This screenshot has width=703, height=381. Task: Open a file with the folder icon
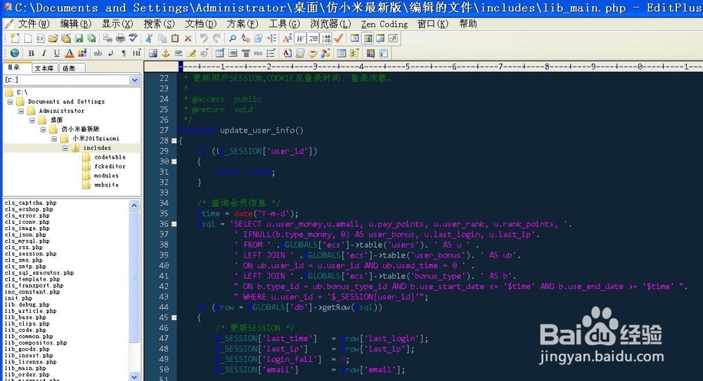(53, 39)
